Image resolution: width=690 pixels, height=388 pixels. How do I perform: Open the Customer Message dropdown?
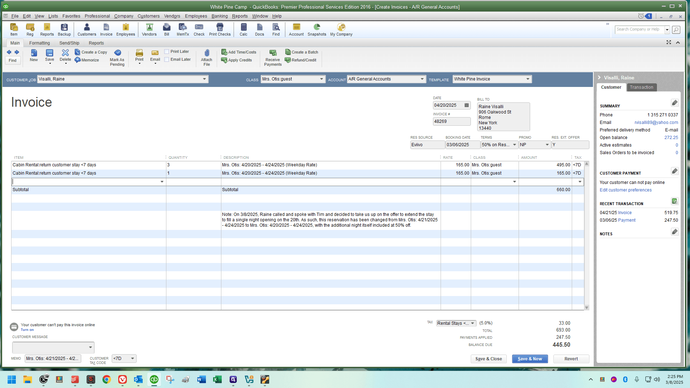(x=90, y=347)
